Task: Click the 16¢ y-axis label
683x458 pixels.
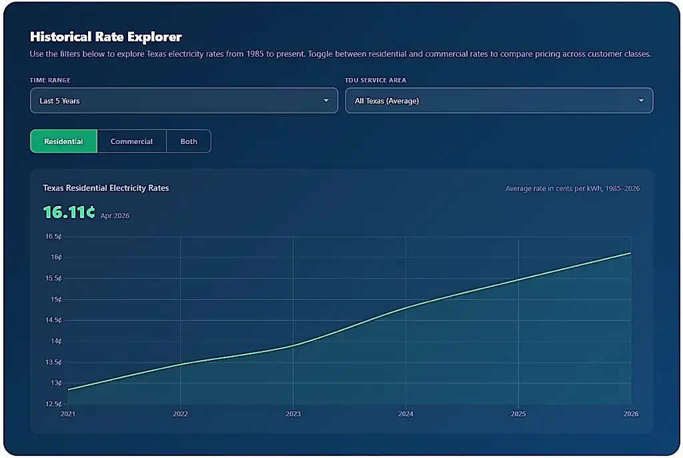Action: click(x=56, y=257)
